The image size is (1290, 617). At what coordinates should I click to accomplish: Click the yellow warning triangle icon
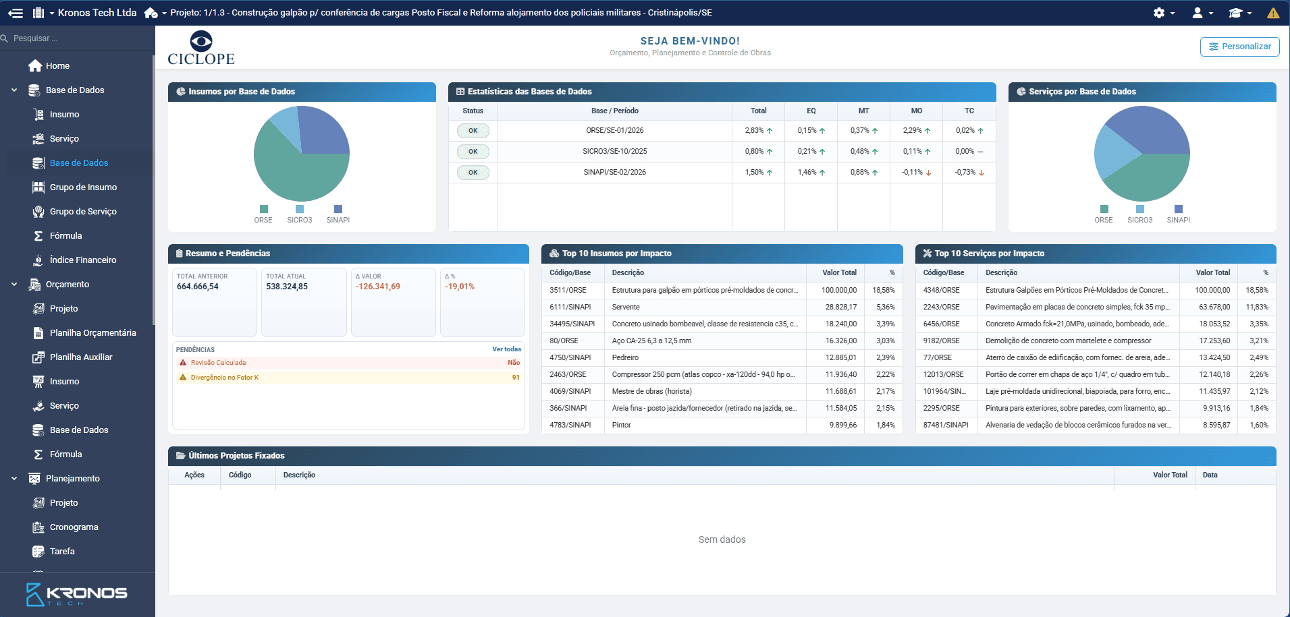[x=1273, y=13]
